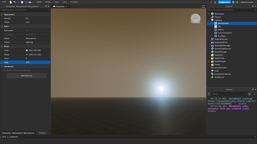Screen dimensions: 257x144
Task: Expand the Workspace tree node
Action: coord(209,14)
